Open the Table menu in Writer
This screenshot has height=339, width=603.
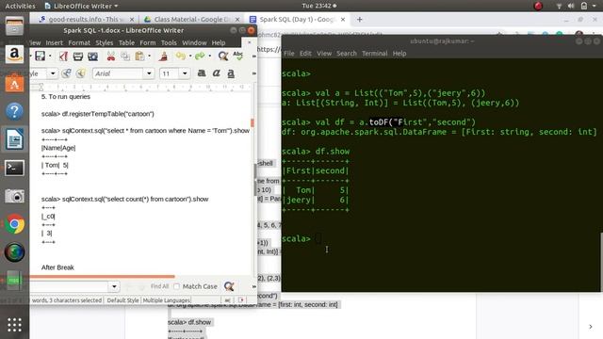[126, 42]
